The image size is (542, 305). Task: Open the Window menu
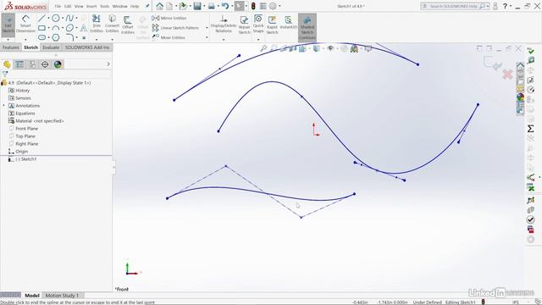pyautogui.click(x=120, y=6)
